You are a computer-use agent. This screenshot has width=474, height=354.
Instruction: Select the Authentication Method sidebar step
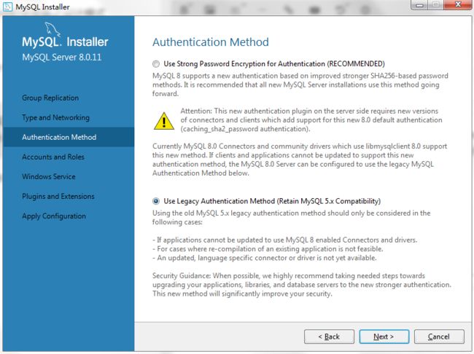coord(69,137)
